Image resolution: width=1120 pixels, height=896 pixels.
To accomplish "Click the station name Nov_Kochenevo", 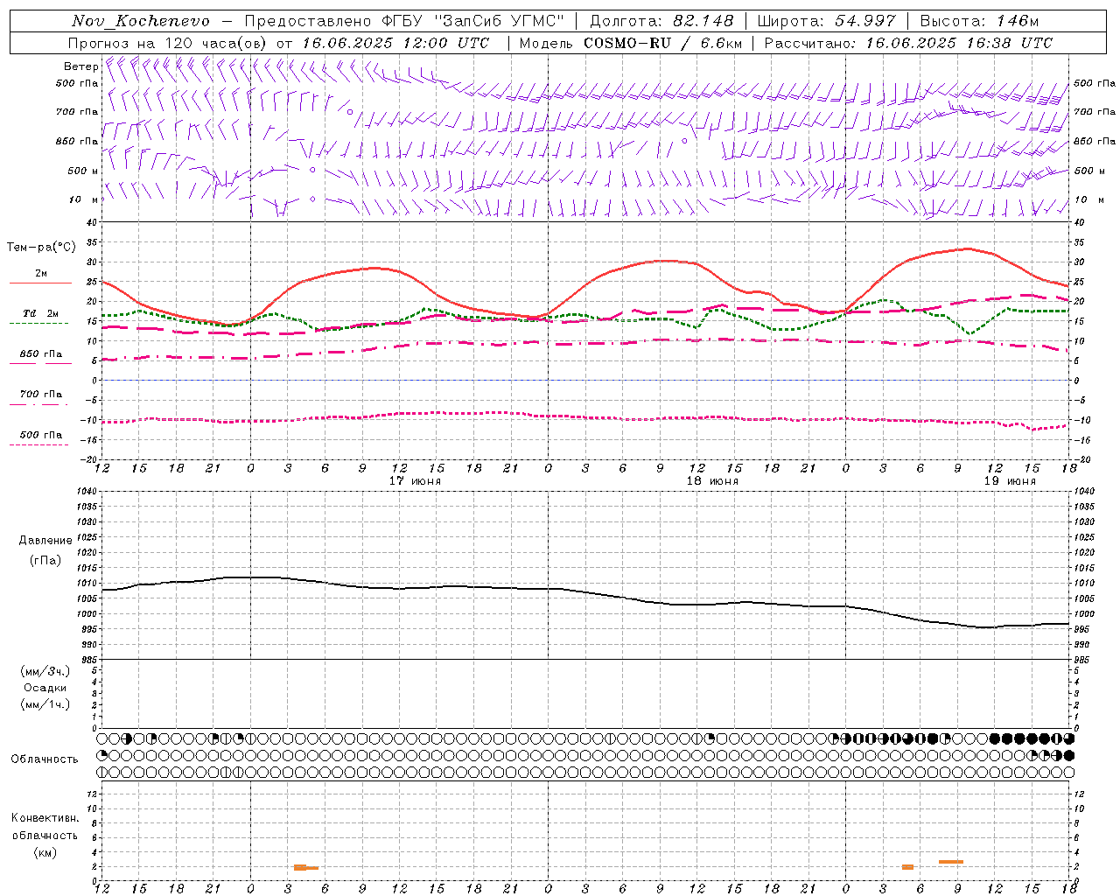I will 141,21.
